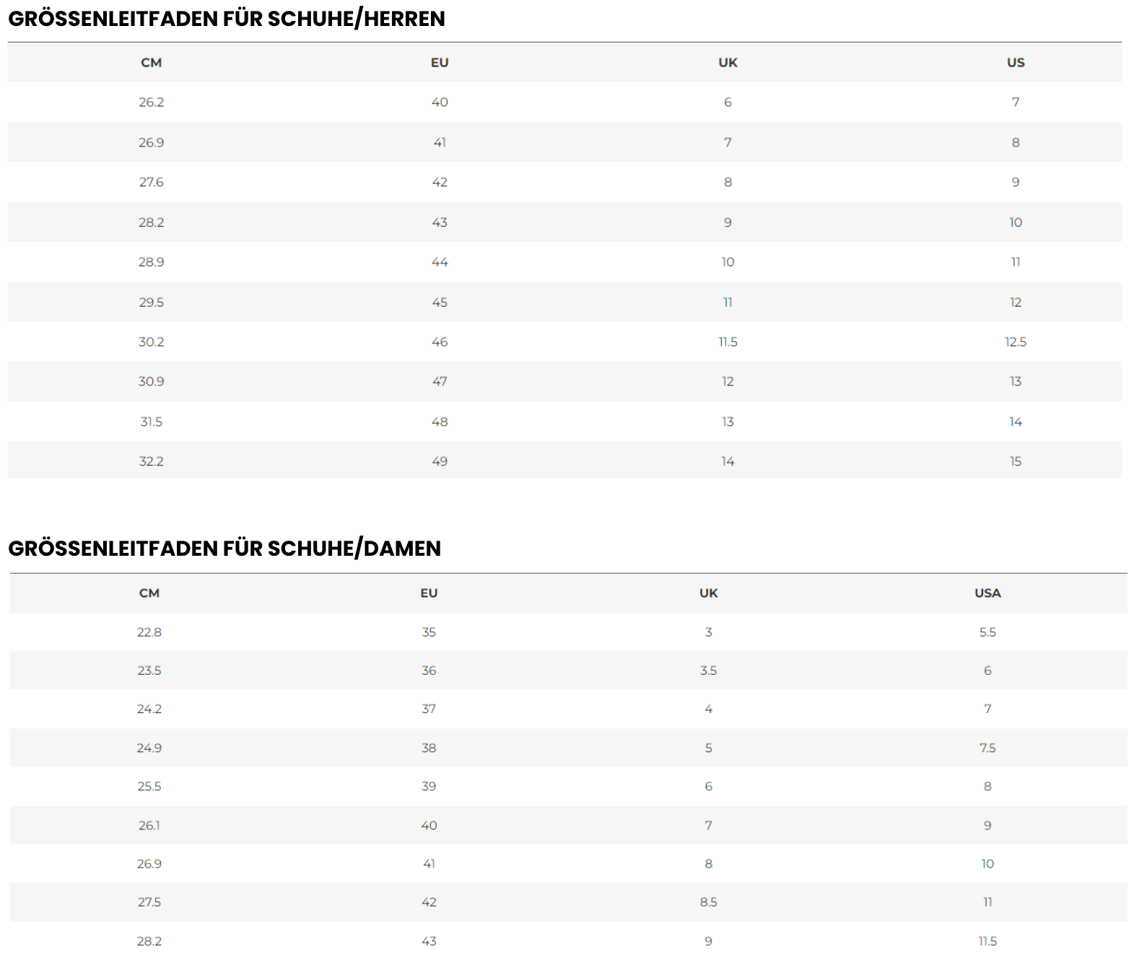The height and width of the screenshot is (965, 1144).
Task: Click the CM column header in Herren table
Action: click(151, 63)
